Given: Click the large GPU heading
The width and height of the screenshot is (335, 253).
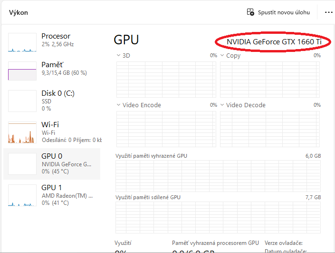Looking at the screenshot, I should (x=126, y=40).
